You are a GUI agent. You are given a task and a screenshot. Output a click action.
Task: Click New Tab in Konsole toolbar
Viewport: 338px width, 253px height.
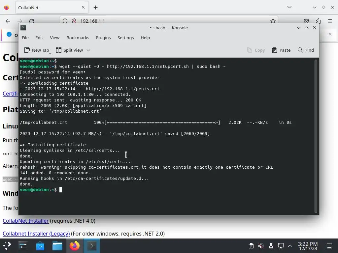pyautogui.click(x=37, y=50)
